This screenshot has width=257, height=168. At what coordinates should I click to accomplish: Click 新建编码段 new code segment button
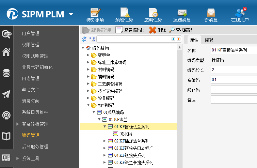pos(131,30)
